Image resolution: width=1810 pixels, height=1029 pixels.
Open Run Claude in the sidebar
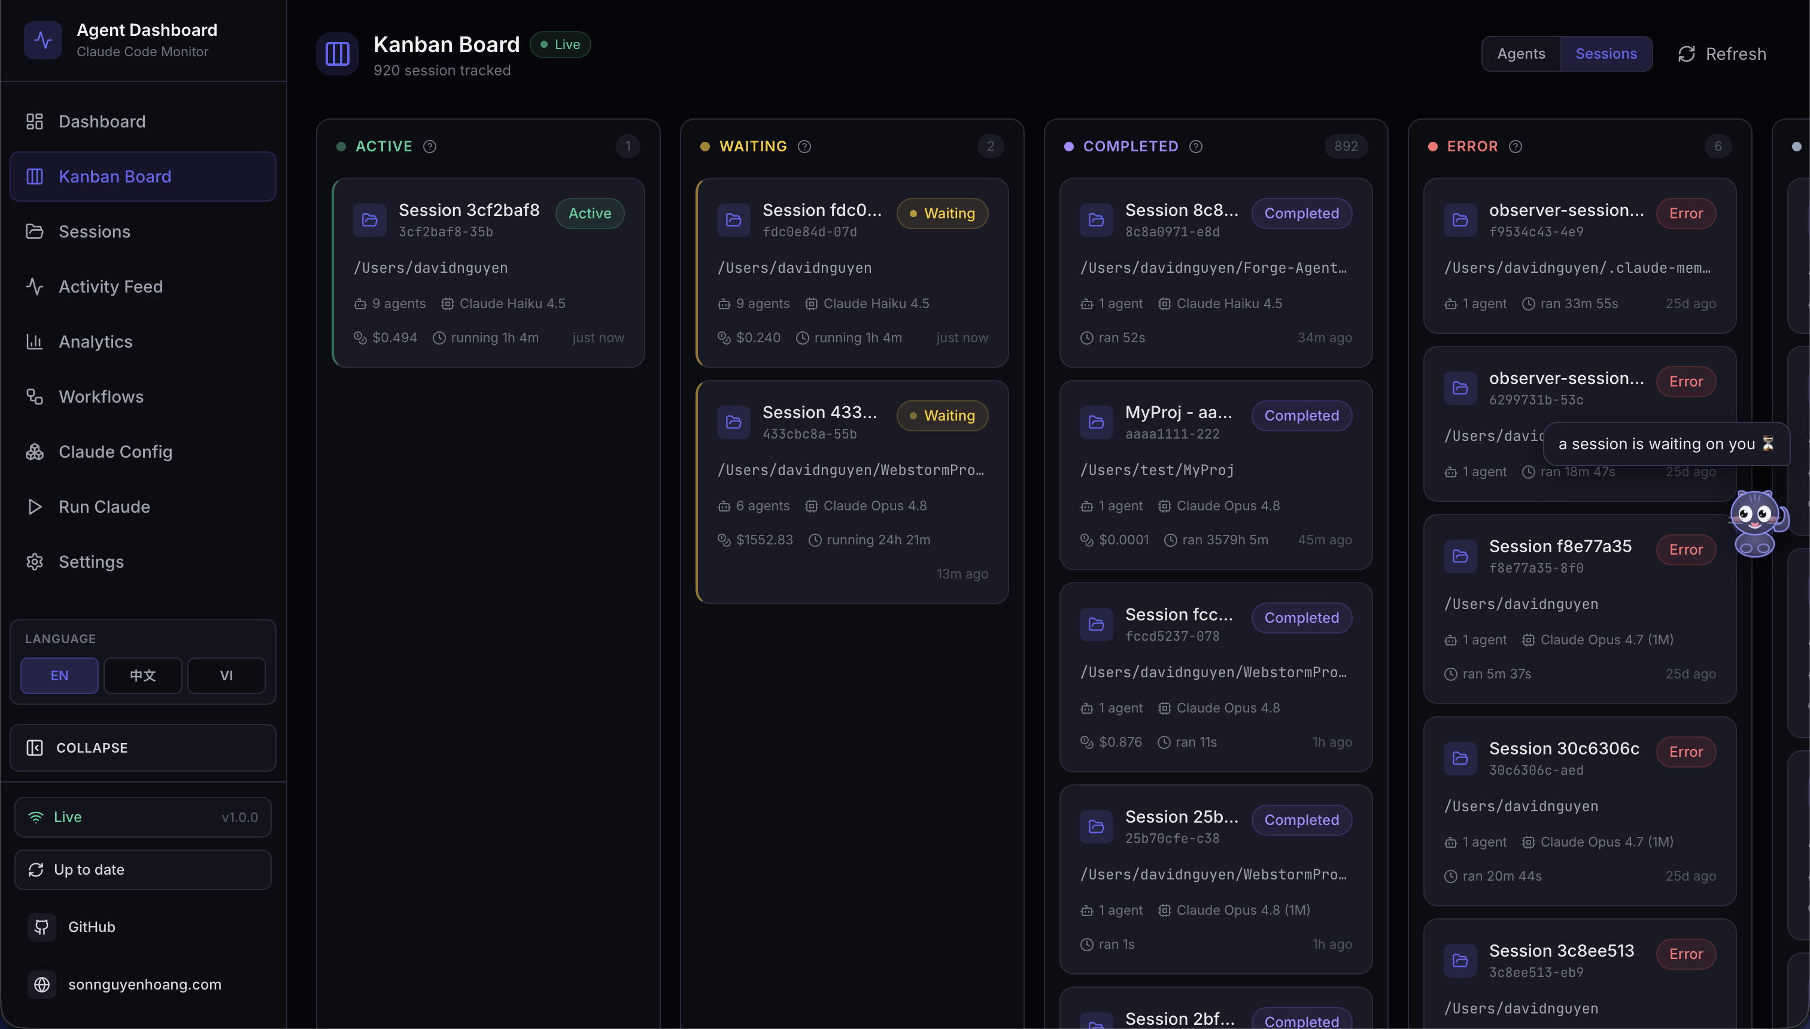tap(143, 507)
